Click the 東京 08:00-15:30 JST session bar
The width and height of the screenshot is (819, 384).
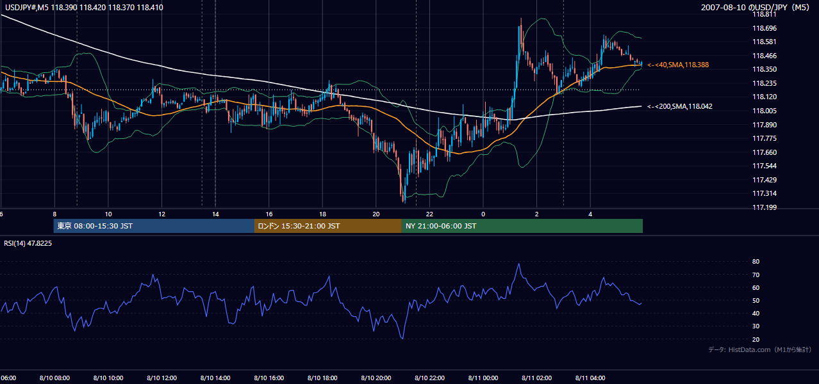(154, 226)
